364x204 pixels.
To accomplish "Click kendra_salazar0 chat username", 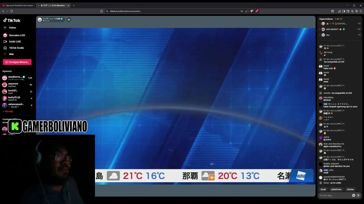I will point(331,163).
